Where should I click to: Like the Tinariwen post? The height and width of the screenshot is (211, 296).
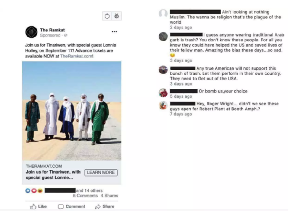38,206
